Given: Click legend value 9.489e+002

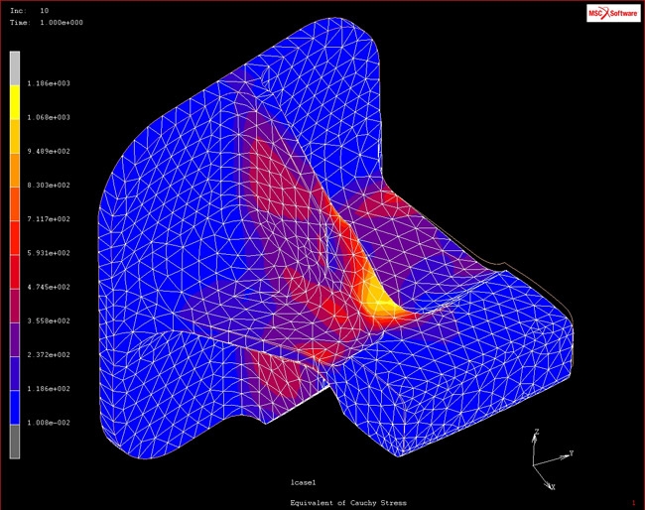Looking at the screenshot, I should pos(49,152).
